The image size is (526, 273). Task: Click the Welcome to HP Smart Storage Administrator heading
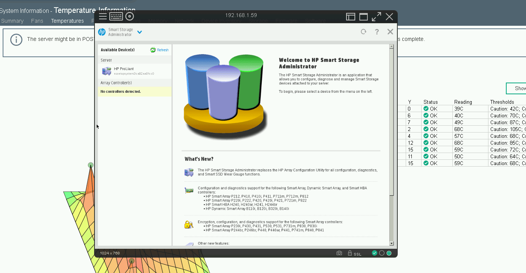coord(319,63)
